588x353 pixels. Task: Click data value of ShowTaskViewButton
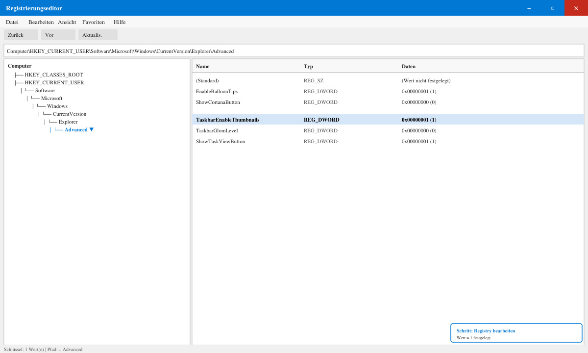(419, 141)
